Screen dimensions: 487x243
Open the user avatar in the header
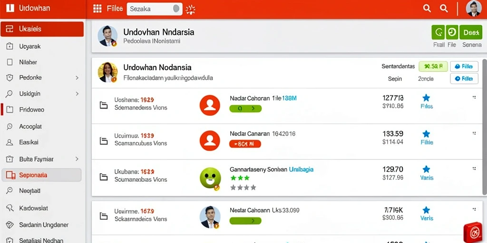474,9
